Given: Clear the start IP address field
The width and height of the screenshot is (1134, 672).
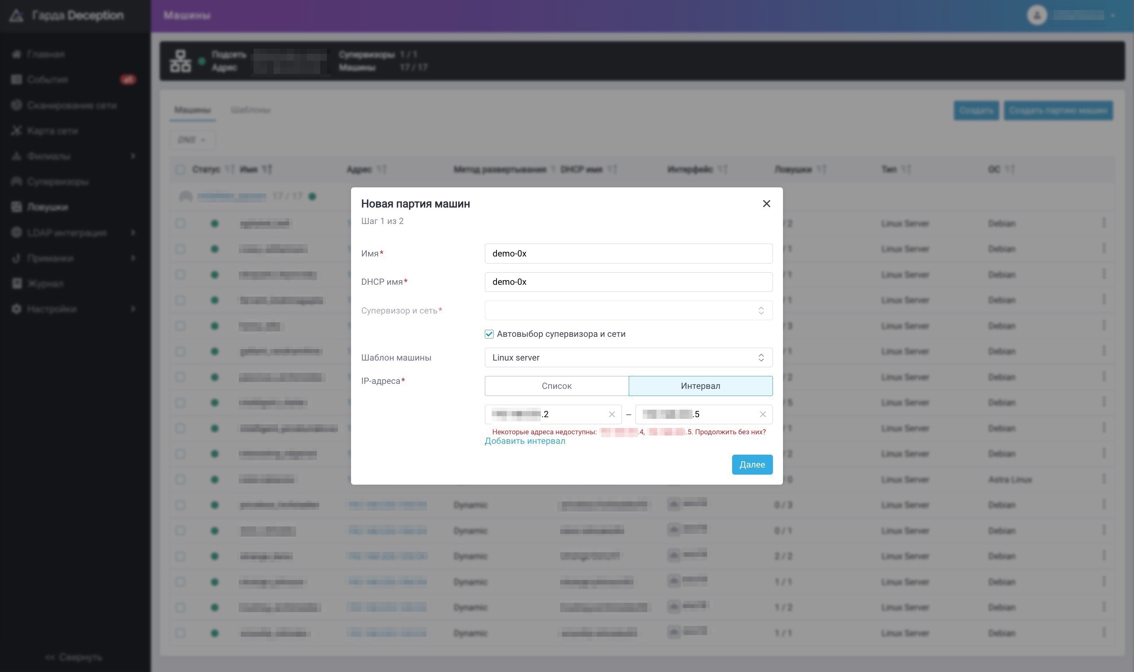Looking at the screenshot, I should pyautogui.click(x=612, y=414).
